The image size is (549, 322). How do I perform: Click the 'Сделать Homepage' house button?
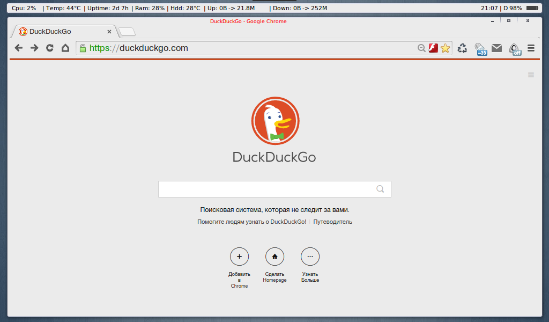[275, 257]
